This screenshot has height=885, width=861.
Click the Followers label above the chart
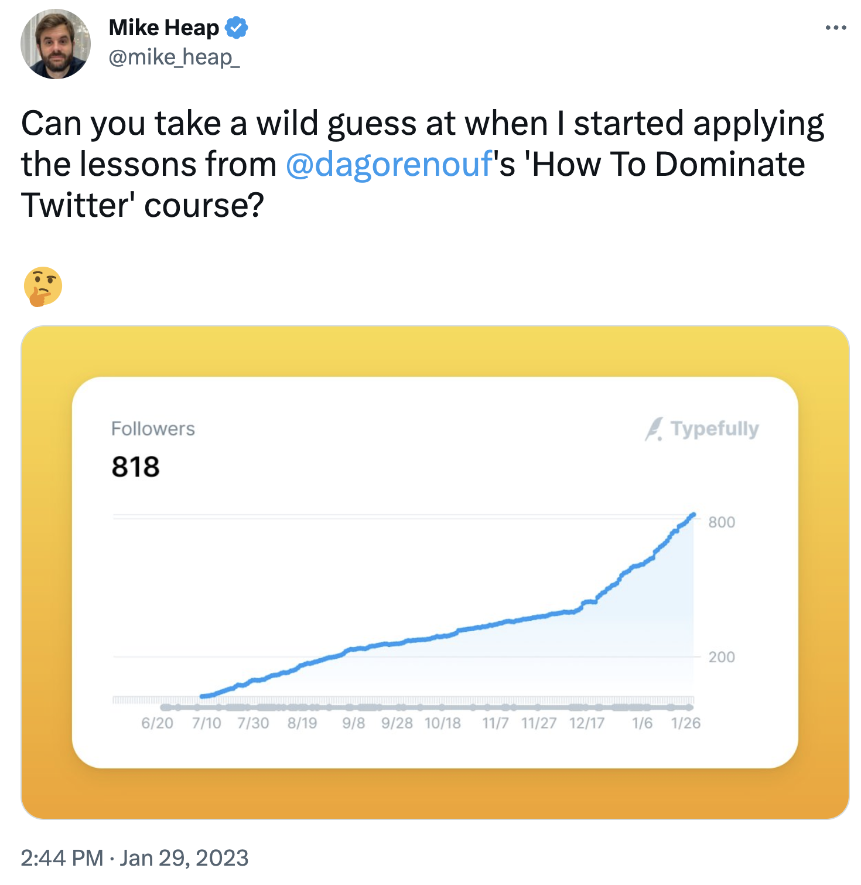(x=153, y=428)
